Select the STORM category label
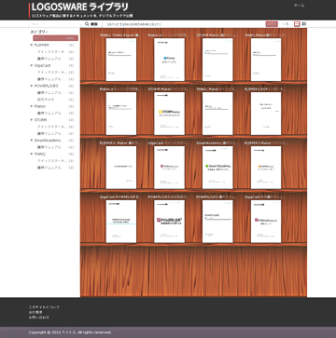336x338 pixels. point(40,120)
